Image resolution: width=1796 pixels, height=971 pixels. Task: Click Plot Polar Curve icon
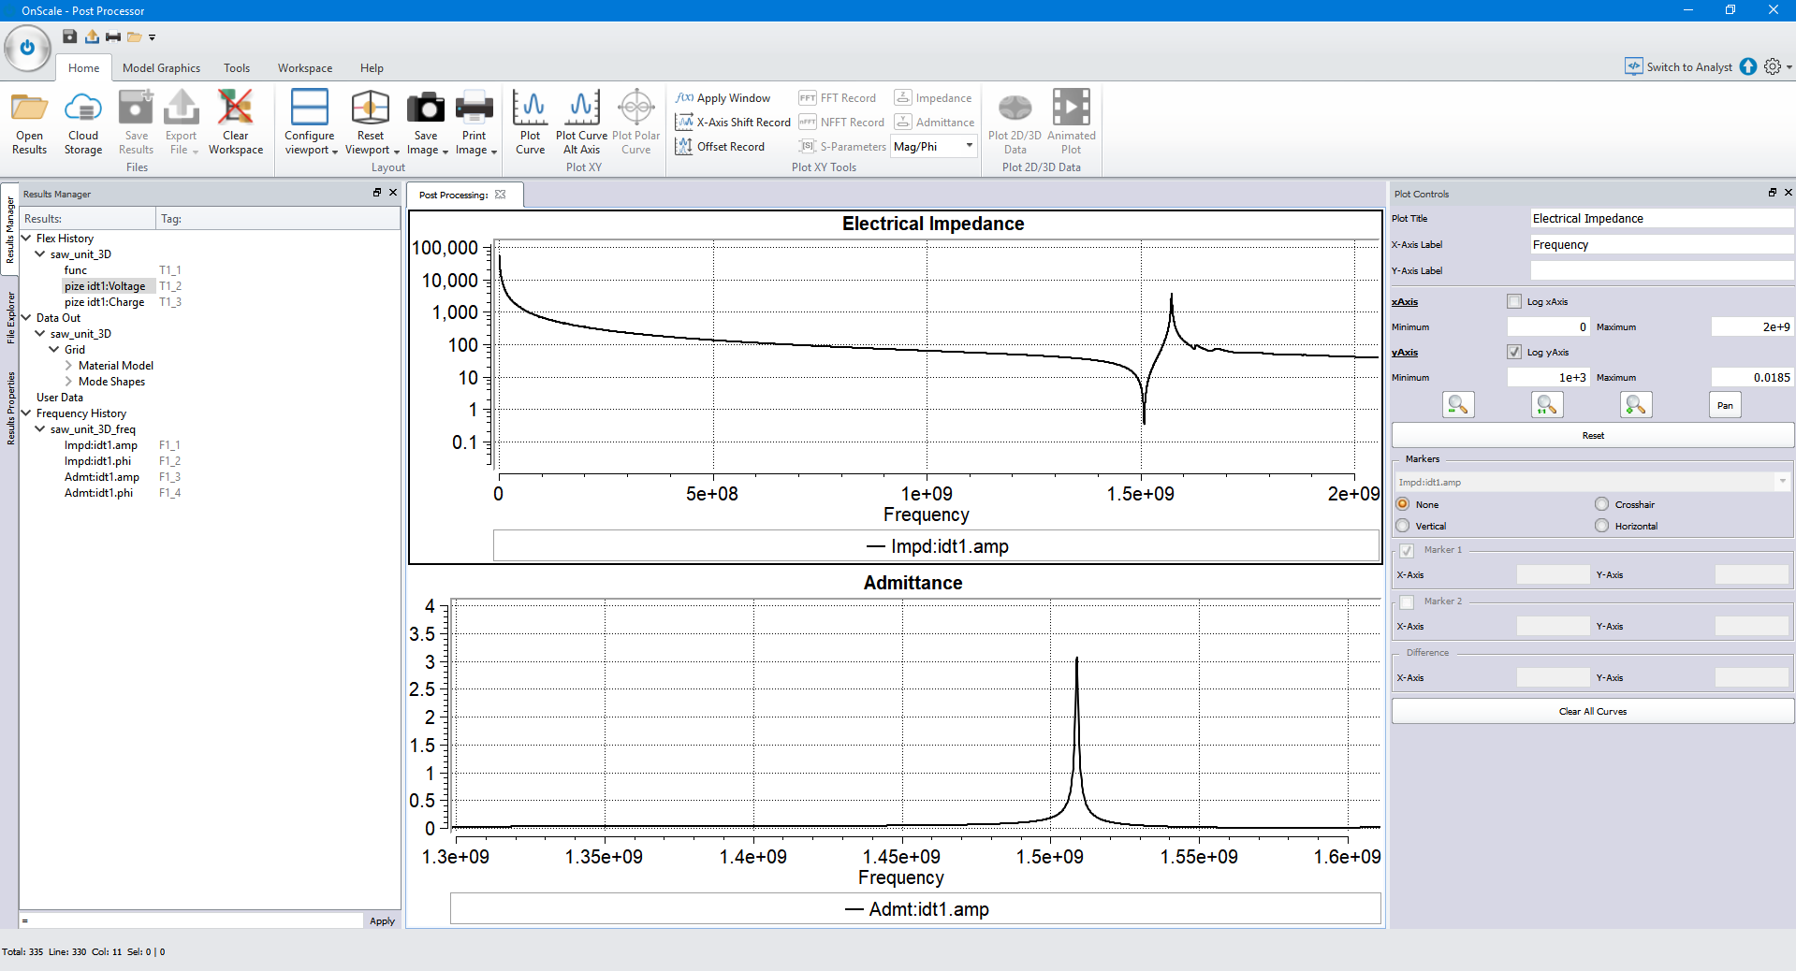635,107
